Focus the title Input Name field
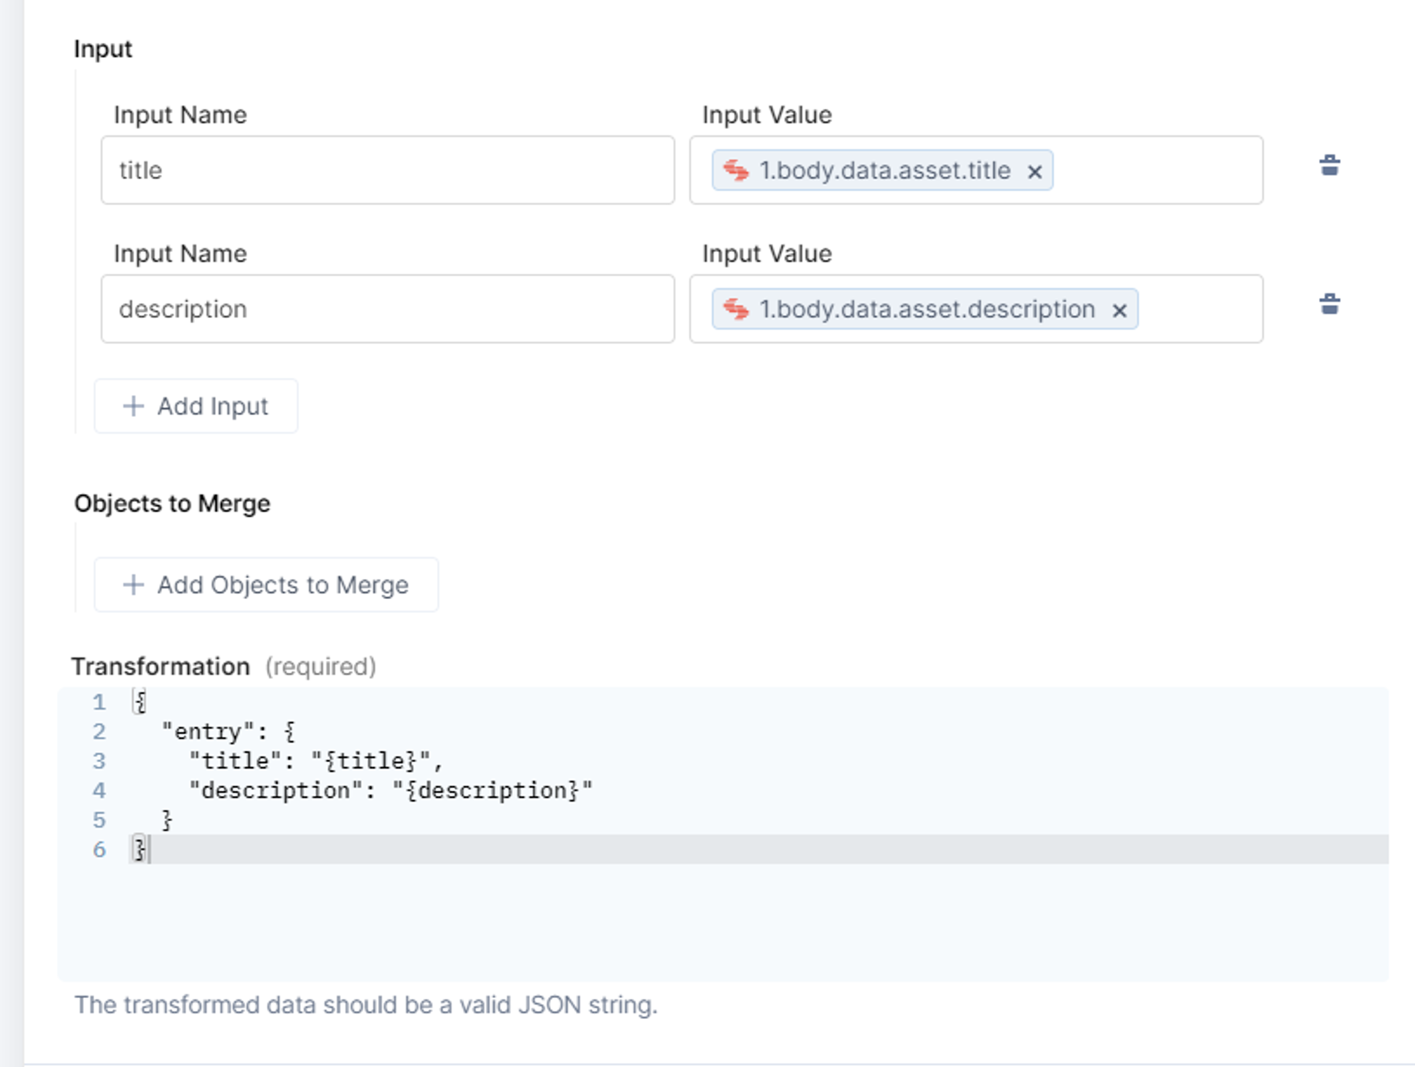The height and width of the screenshot is (1067, 1415). [x=388, y=170]
